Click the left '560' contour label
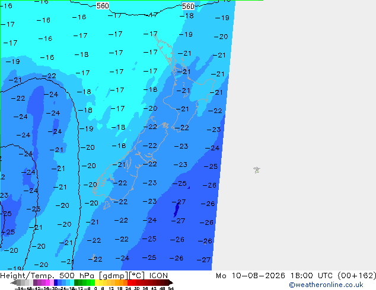The width and height of the screenshot is (376, 290). click(103, 6)
